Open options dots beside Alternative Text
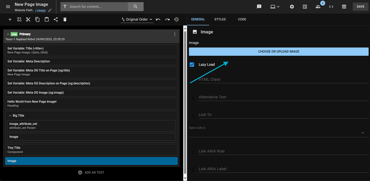Screen dimensions: 370x181 pyautogui.click(x=193, y=98)
